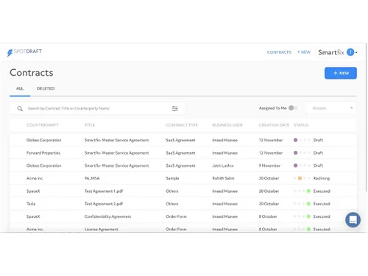
Task: Click the Redlining status of 96_MSA
Action: (x=322, y=178)
